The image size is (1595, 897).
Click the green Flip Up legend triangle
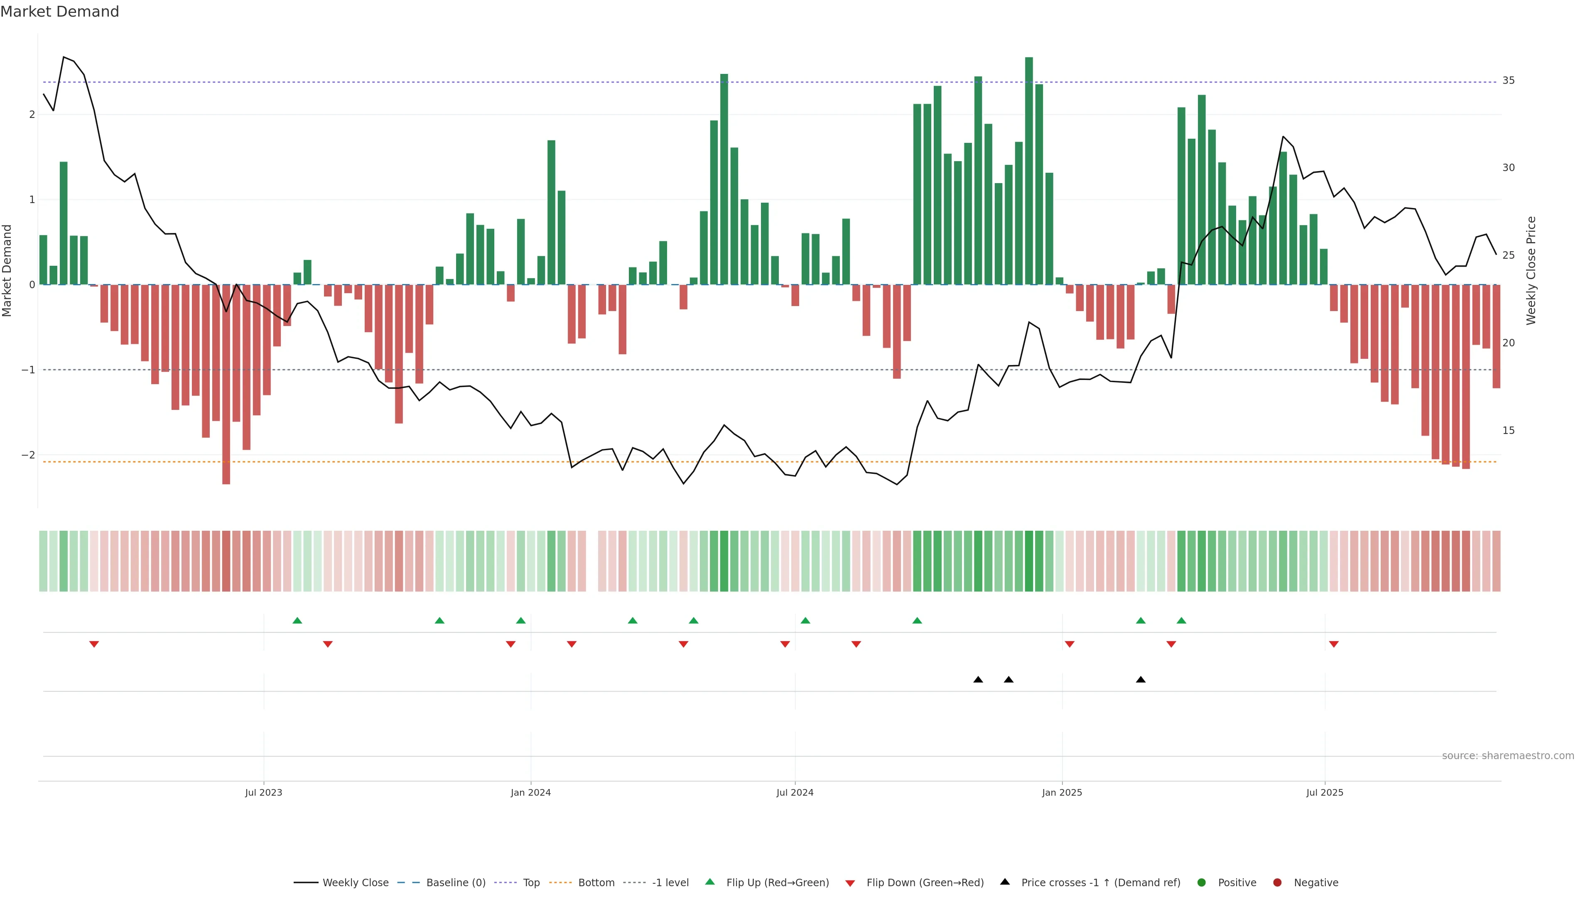710,882
